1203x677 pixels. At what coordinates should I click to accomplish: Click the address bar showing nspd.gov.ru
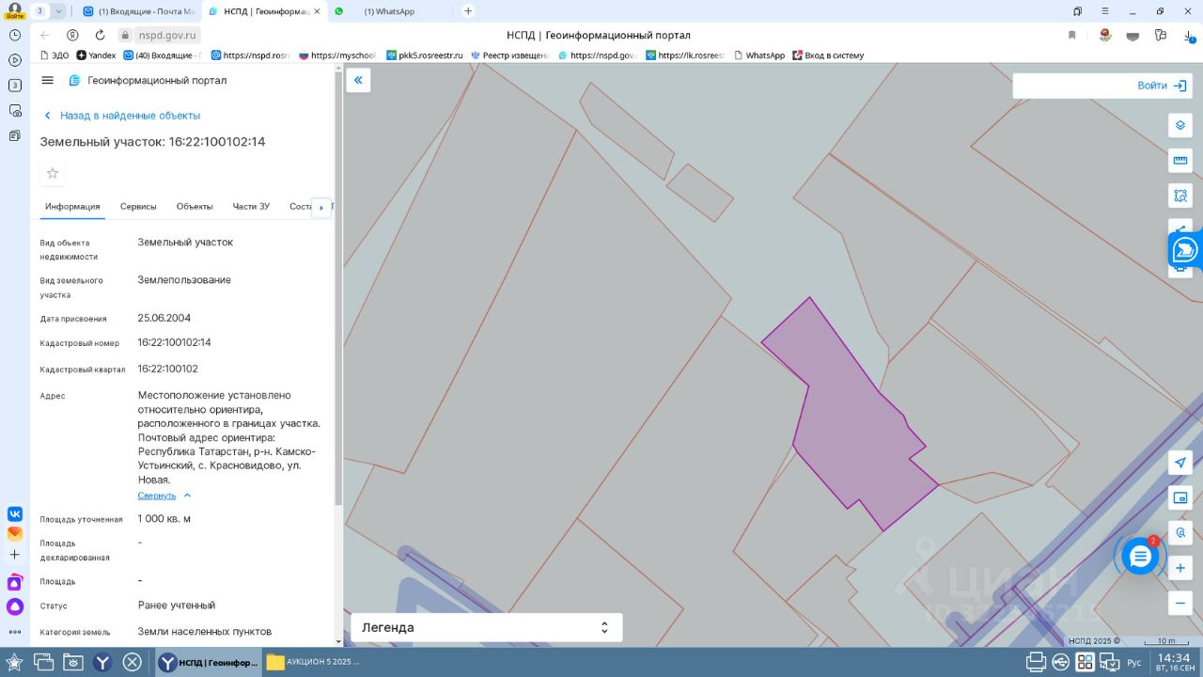pos(168,35)
